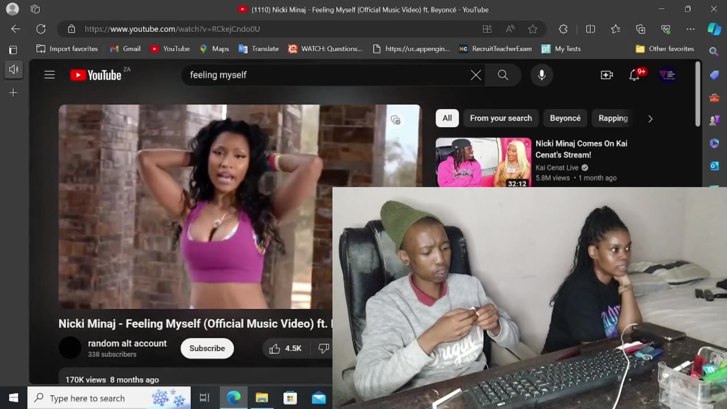Open the YouTube account avatar menu
Screen dimensions: 727x409
point(667,75)
